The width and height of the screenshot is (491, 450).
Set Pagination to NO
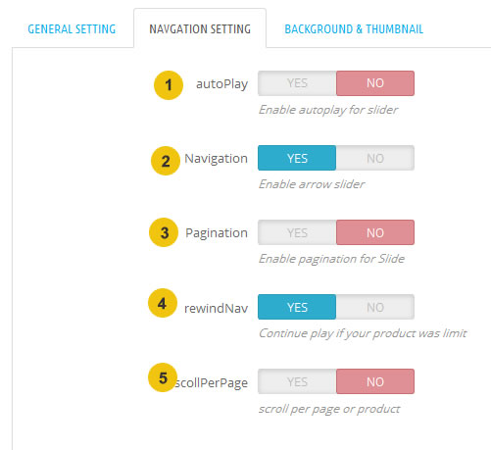[x=375, y=232]
